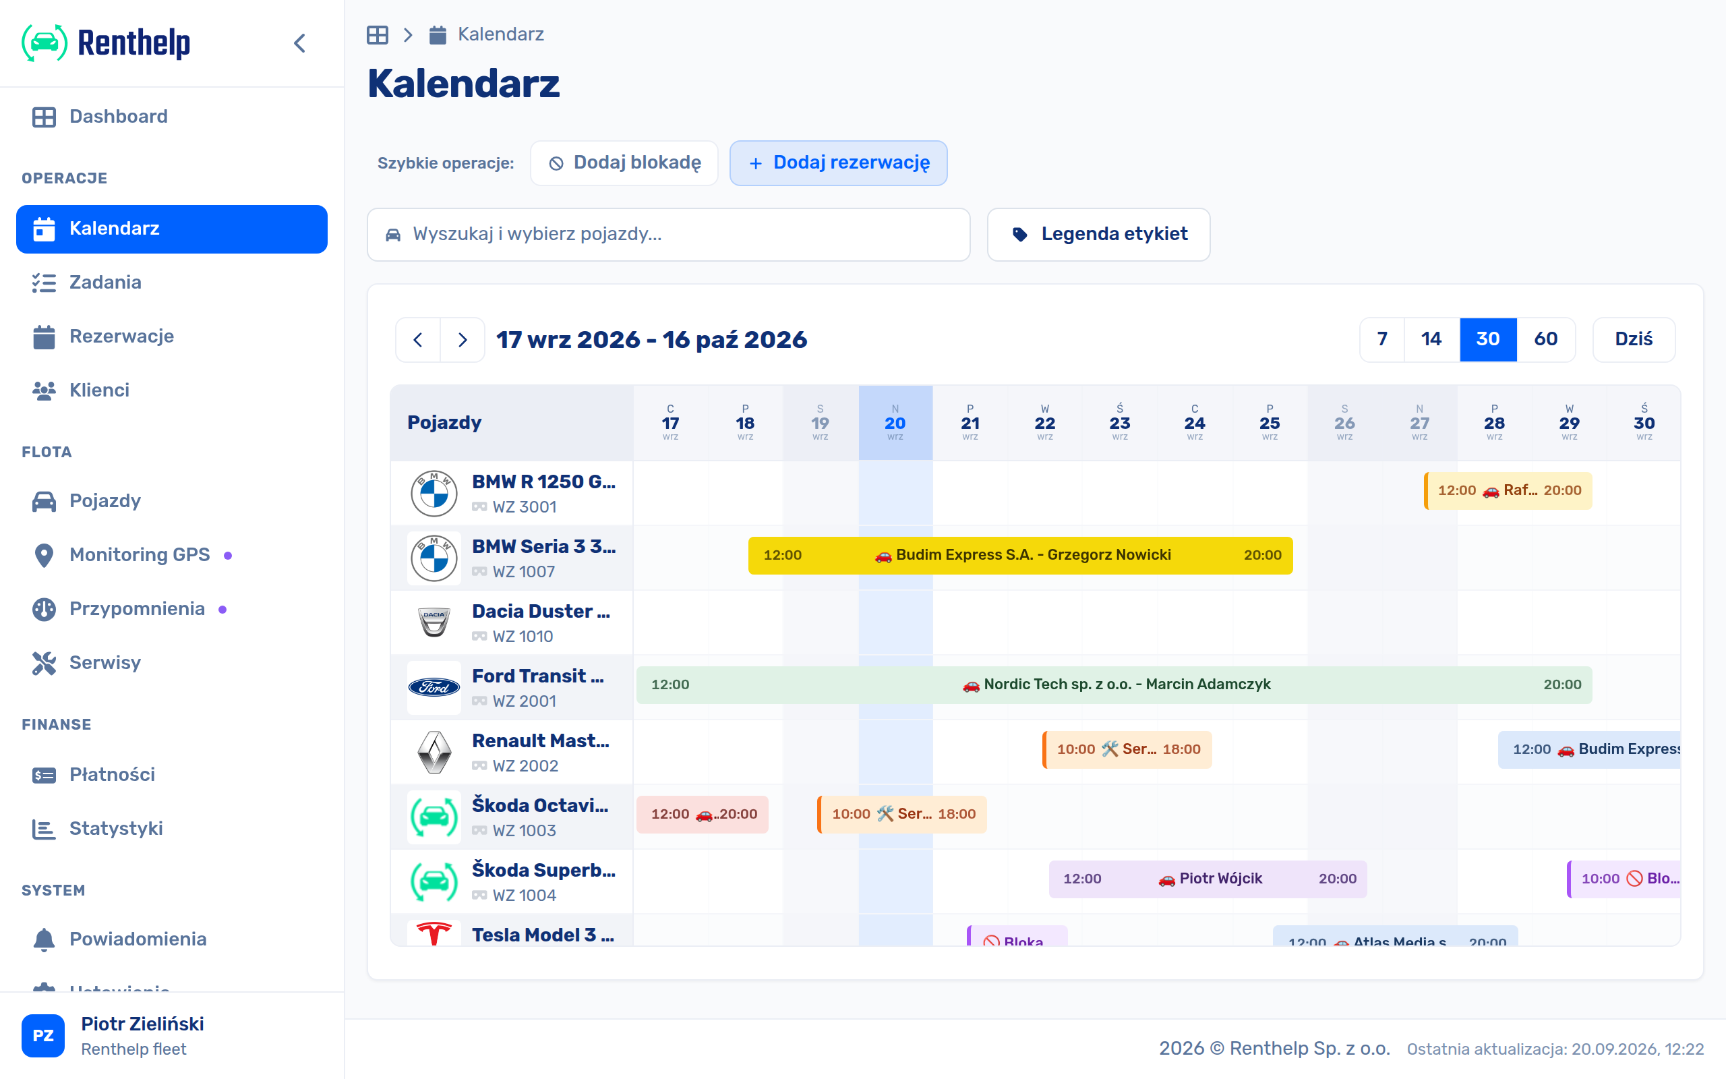The height and width of the screenshot is (1079, 1726).
Task: Open the vehicle search selection field
Action: [x=668, y=234]
